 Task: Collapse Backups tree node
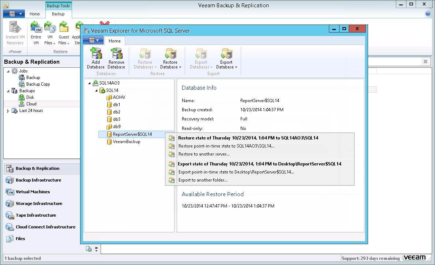8,91
